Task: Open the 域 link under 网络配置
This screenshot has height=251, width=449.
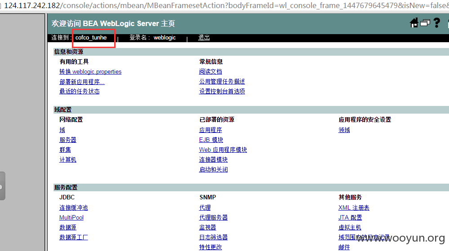Action: coord(62,130)
